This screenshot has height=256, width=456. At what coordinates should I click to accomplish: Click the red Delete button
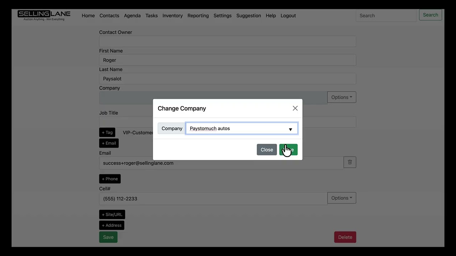tap(345, 237)
